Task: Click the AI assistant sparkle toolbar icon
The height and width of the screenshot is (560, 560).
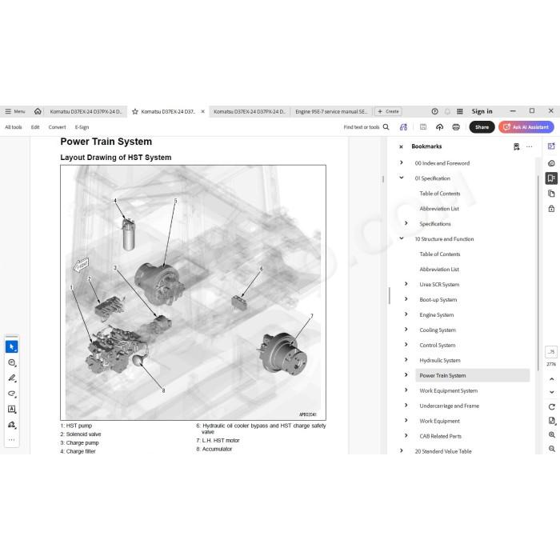Action: pos(403,127)
